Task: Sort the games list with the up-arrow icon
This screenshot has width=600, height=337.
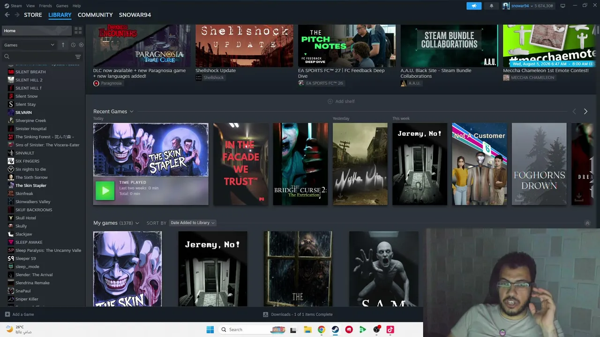Action: pos(63,45)
